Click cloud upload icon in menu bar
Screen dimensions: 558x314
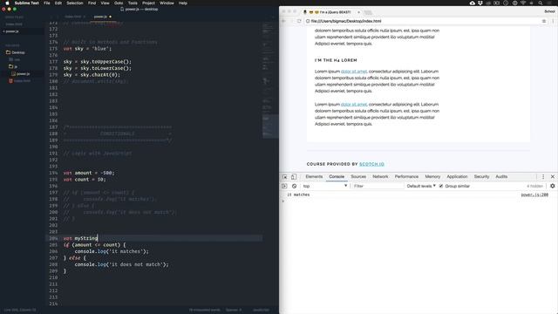(x=473, y=3)
